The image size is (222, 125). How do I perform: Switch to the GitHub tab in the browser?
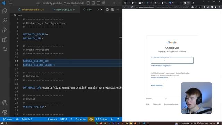127,3
